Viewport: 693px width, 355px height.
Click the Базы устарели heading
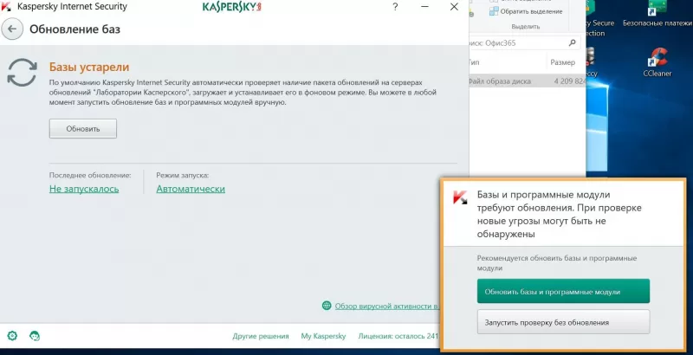[x=89, y=68]
